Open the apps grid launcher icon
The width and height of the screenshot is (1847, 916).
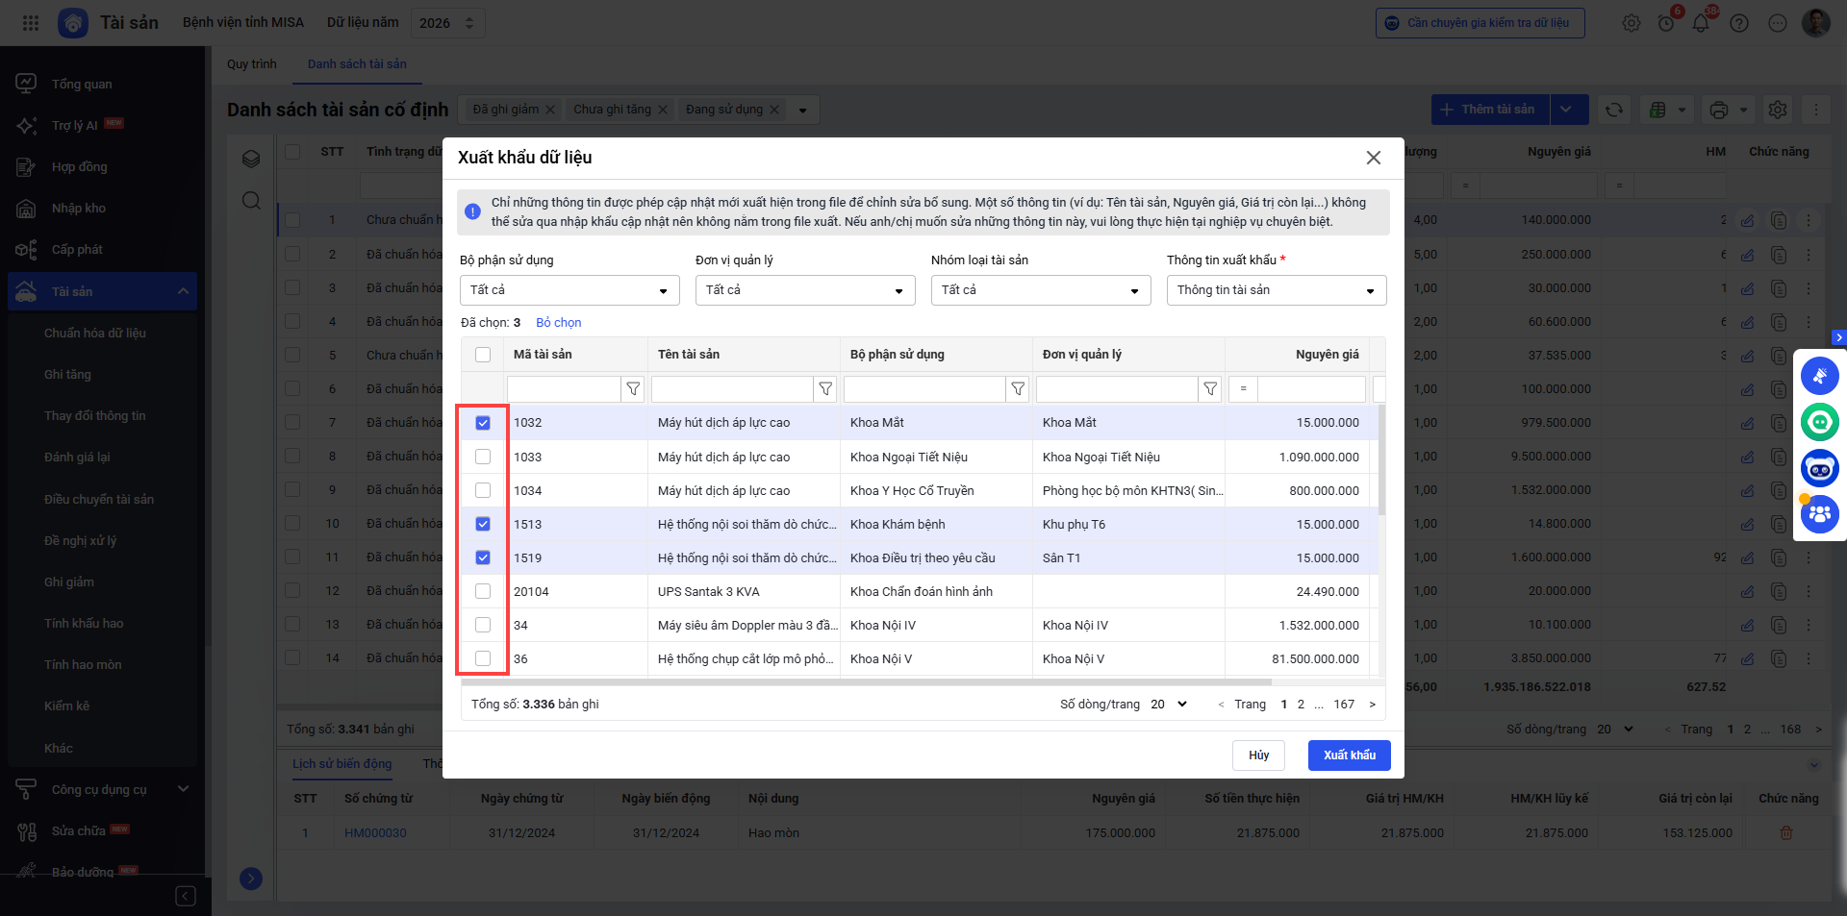(31, 23)
